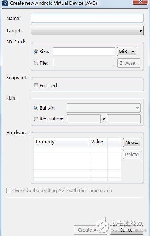Image resolution: width=150 pixels, height=236 pixels.
Task: Click the SD Card file path field
Action: 84,63
